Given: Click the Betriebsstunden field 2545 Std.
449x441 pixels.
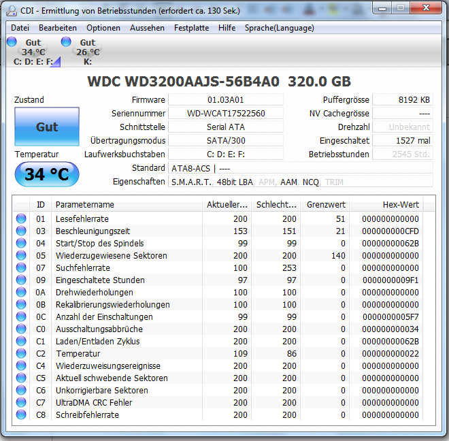Looking at the screenshot, I should (403, 154).
